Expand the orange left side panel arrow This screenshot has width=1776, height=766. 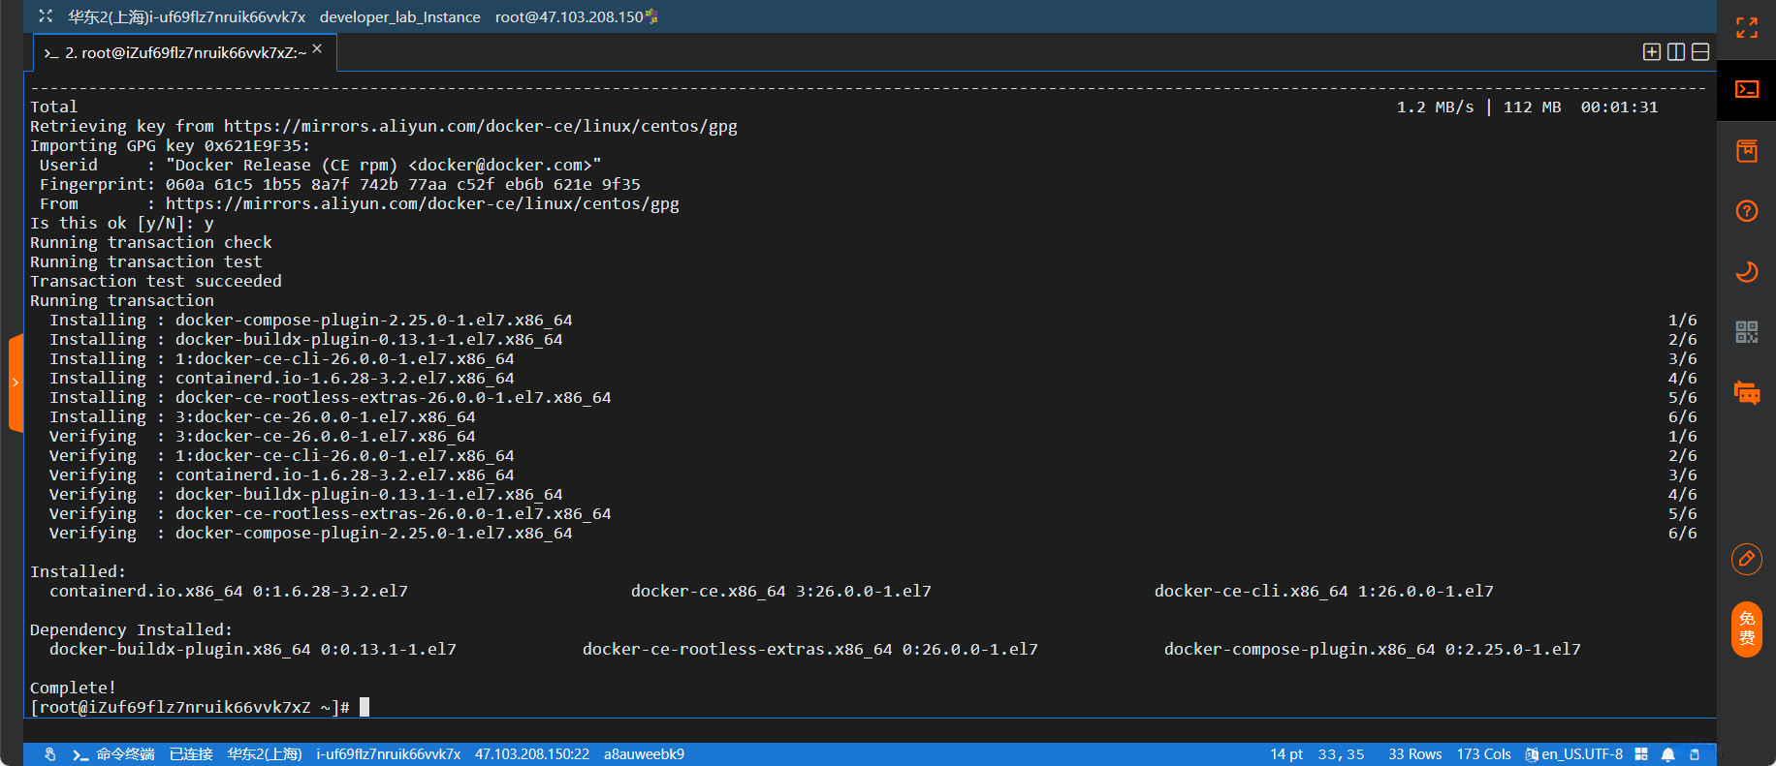click(x=15, y=383)
